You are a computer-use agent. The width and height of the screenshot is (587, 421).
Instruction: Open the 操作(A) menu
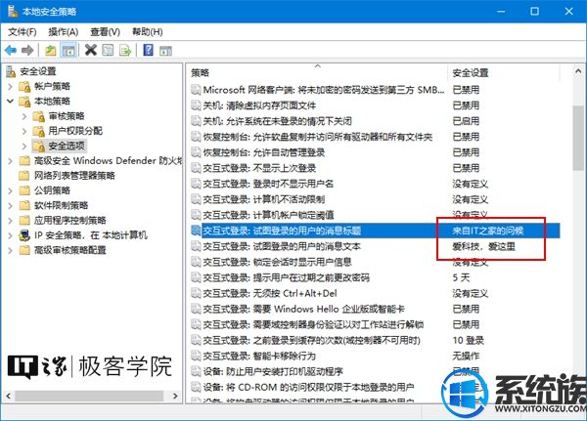pos(64,32)
